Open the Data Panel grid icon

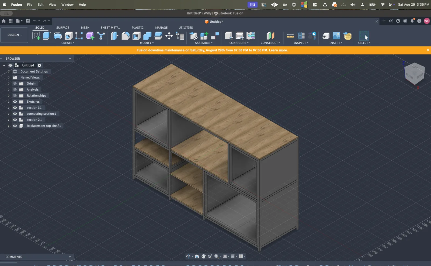pos(11,21)
